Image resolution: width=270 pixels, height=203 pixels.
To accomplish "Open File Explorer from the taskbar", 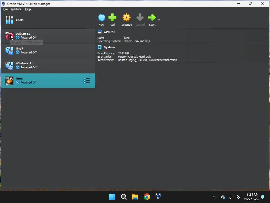I will point(135,197).
